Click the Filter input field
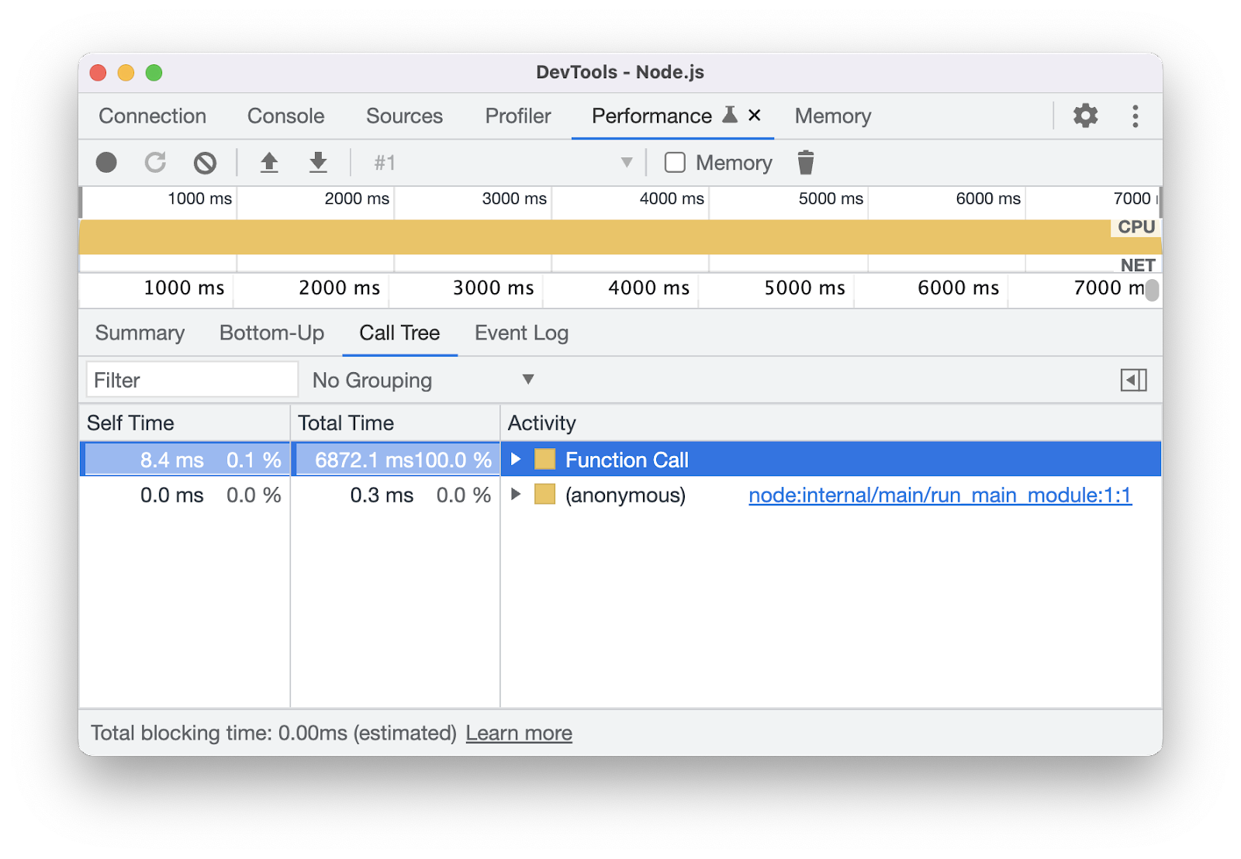Image resolution: width=1241 pixels, height=859 pixels. 192,380
